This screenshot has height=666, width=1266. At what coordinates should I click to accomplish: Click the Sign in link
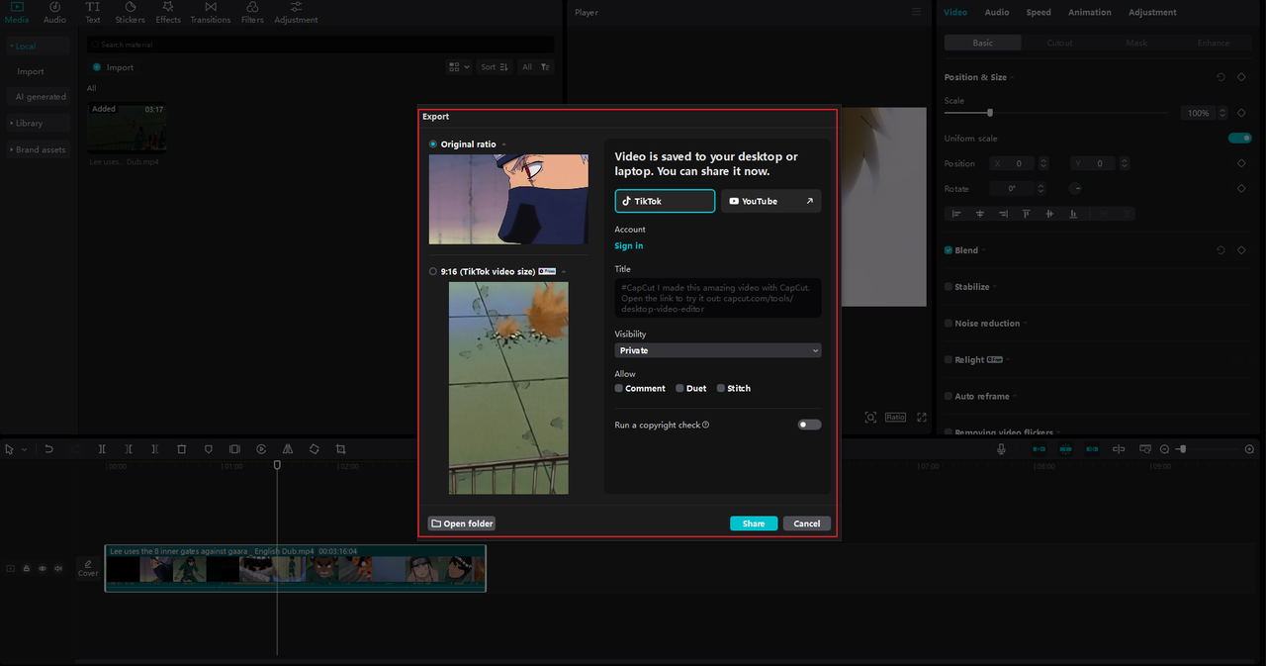point(629,245)
